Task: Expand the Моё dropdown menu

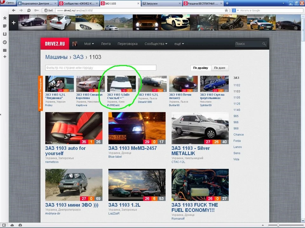Action: click(89, 44)
